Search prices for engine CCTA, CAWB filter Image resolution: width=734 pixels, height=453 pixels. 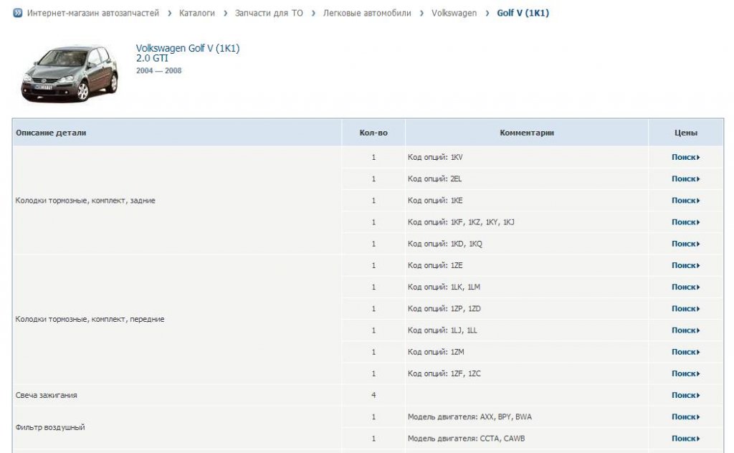tap(686, 439)
